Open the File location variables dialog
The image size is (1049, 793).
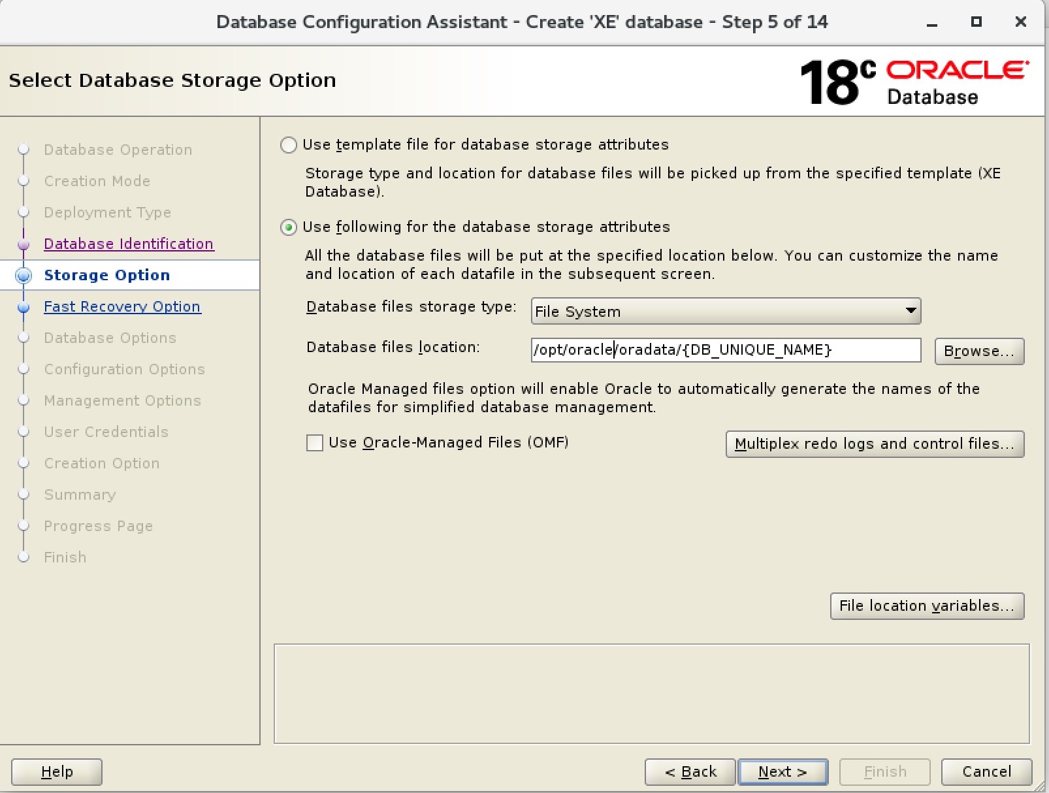coord(926,606)
